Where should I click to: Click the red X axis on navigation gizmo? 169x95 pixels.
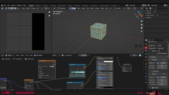[142, 16]
